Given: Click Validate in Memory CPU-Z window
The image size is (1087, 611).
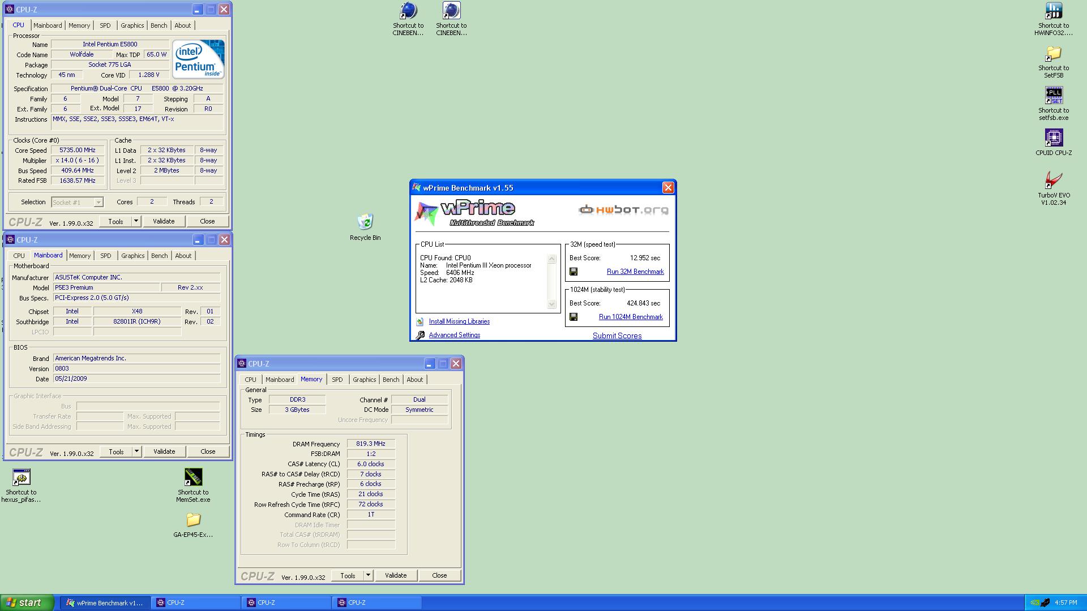Looking at the screenshot, I should click(396, 575).
